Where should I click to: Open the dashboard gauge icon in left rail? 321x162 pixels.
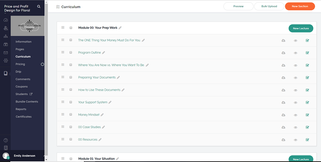6,20
